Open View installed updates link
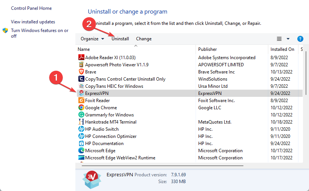The image size is (309, 191). [x=33, y=22]
